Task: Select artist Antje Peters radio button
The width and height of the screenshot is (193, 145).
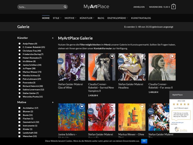Action: (x=19, y=44)
